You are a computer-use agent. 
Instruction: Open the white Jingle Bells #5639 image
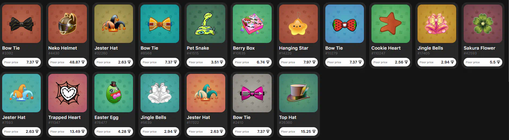click(x=160, y=93)
